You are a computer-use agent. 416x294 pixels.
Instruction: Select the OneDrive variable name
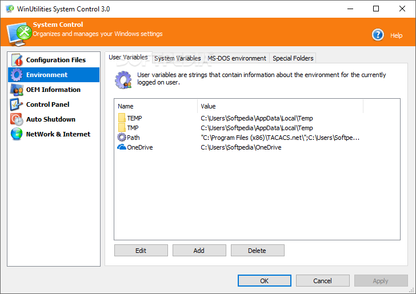click(x=140, y=147)
